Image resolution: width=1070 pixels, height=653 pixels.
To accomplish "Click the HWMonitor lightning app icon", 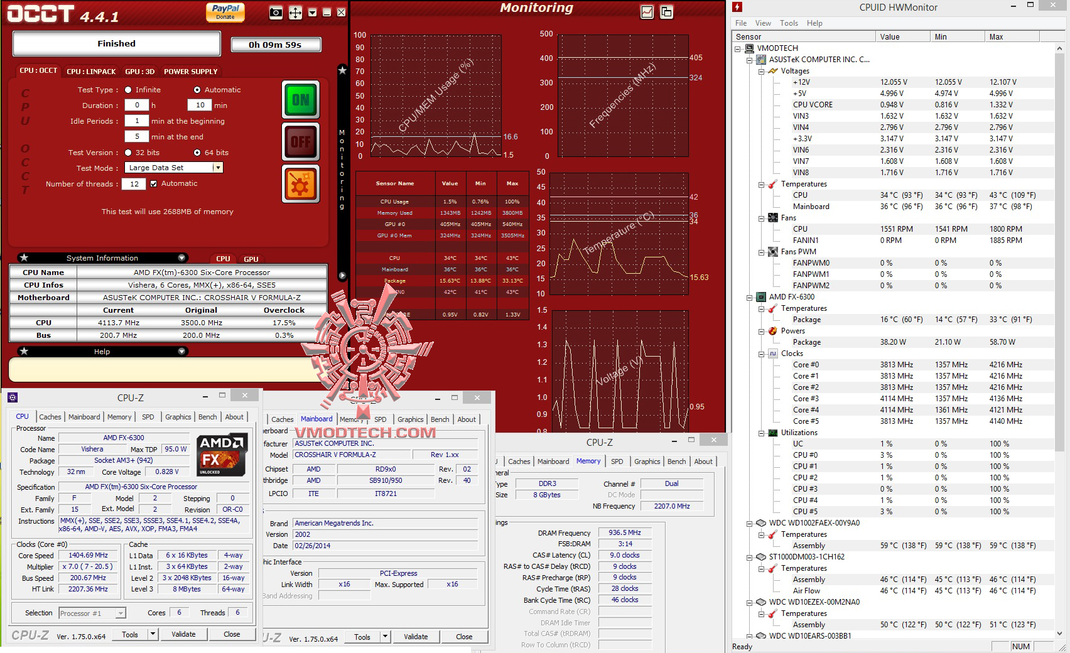I will click(x=738, y=7).
